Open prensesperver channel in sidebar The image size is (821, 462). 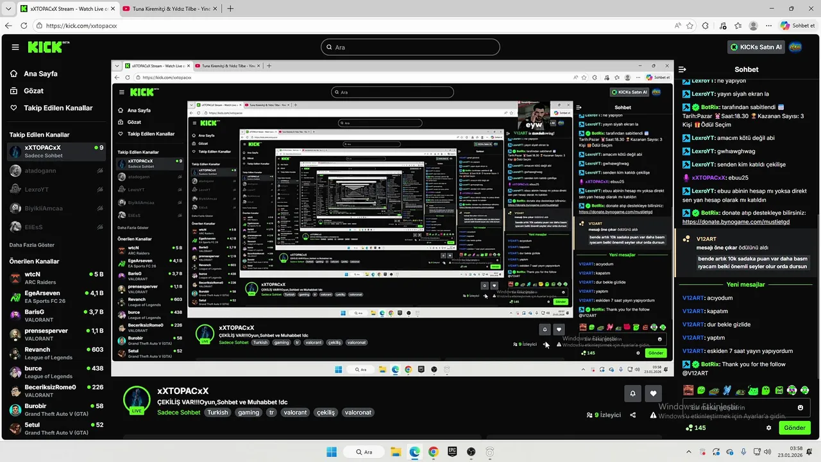56,334
